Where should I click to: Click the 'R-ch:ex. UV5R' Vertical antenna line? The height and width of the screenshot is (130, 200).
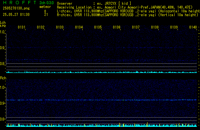tap(128, 15)
